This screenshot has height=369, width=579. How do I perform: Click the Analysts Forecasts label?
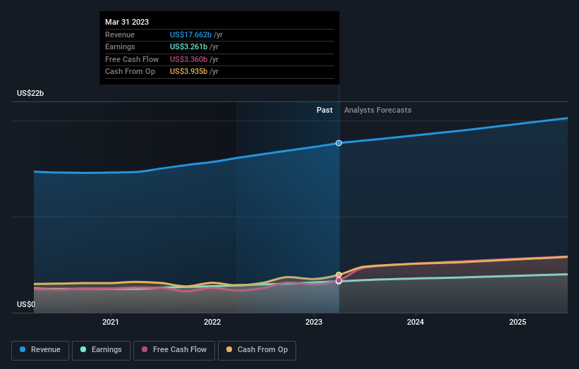click(378, 110)
